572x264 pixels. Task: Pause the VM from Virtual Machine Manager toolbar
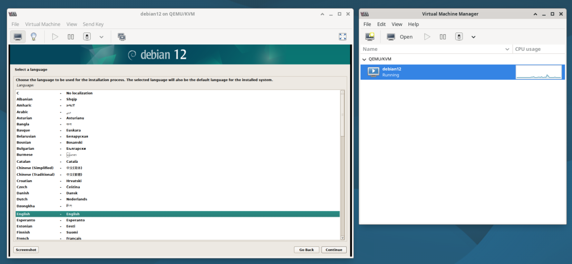[x=442, y=37]
